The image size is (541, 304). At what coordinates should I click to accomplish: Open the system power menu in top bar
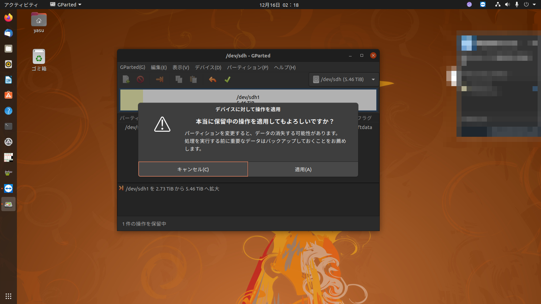(529, 5)
